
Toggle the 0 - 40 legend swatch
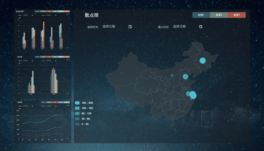pyautogui.click(x=77, y=124)
